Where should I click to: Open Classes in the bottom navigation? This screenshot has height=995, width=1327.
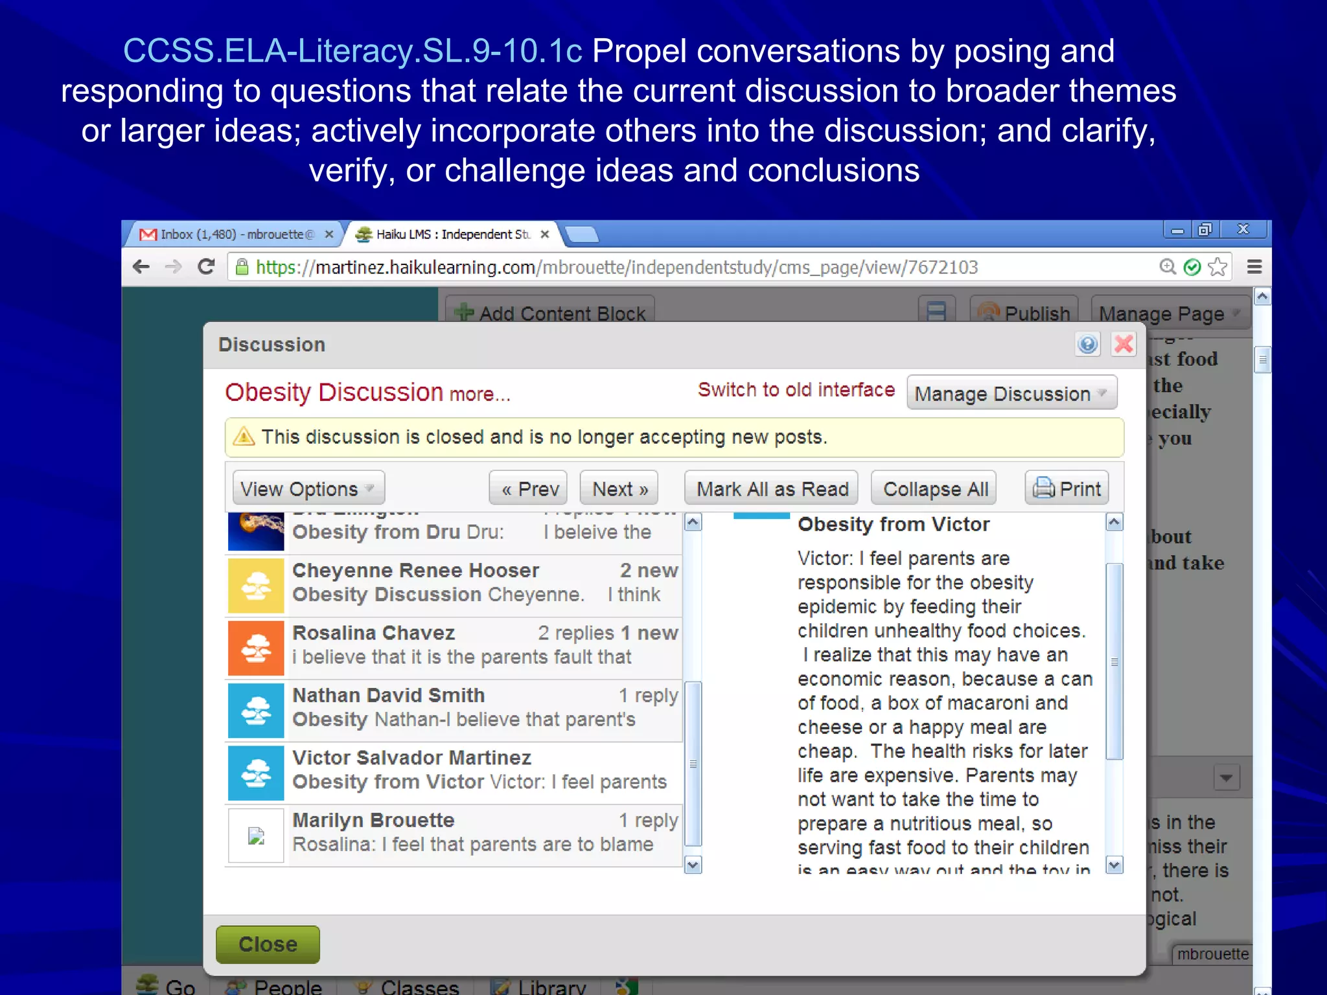point(407,986)
